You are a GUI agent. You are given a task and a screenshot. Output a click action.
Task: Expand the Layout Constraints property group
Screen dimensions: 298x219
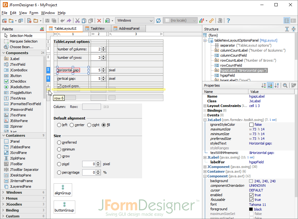[205, 106]
